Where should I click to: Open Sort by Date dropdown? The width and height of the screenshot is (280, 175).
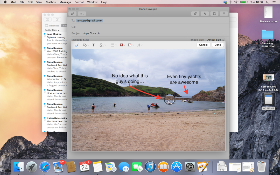coord(52,30)
